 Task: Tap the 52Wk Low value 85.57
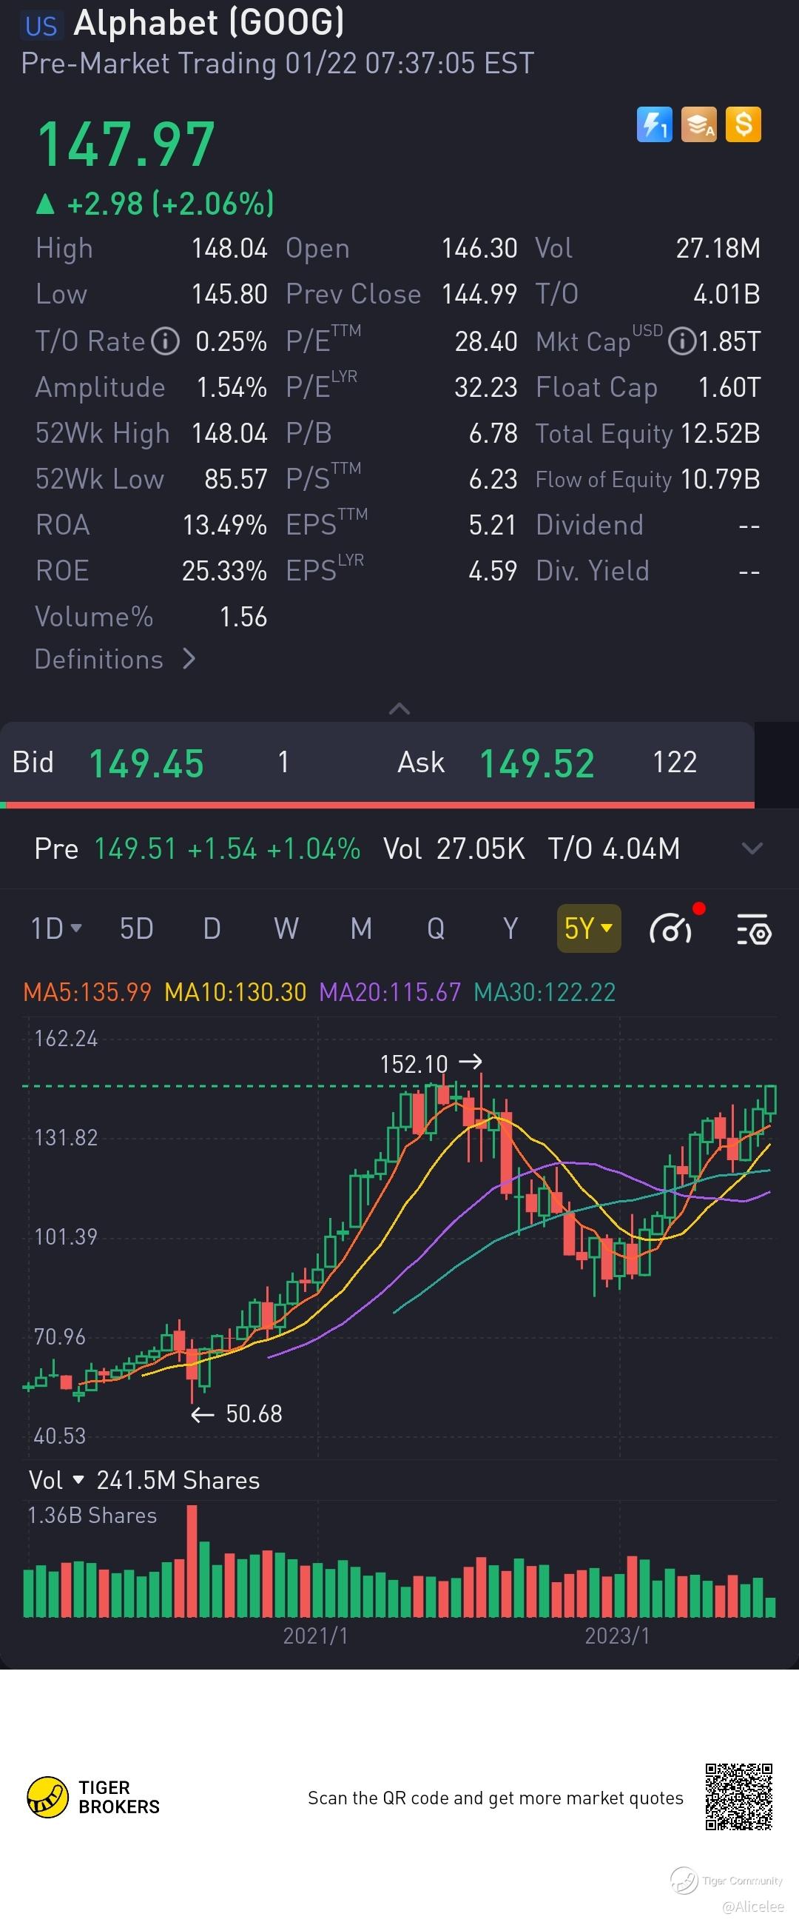pos(236,479)
